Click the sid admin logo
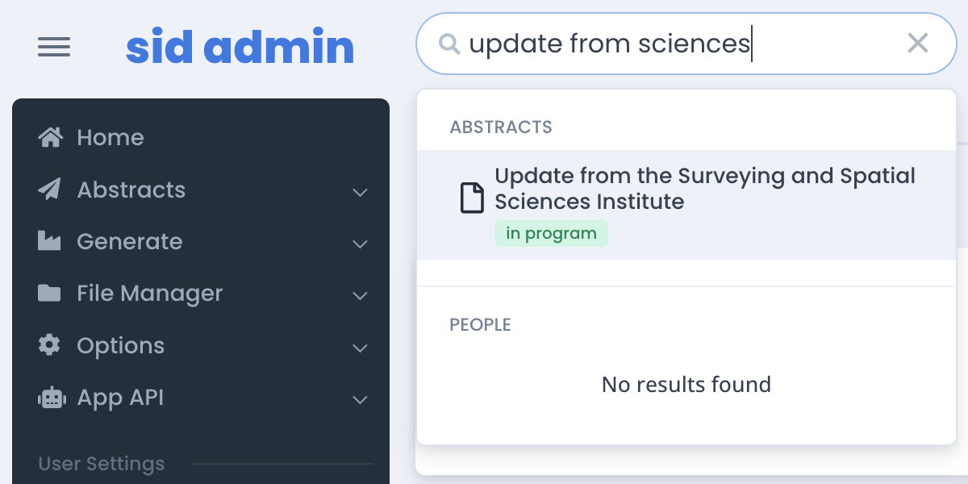Image resolution: width=968 pixels, height=484 pixels. click(x=240, y=48)
